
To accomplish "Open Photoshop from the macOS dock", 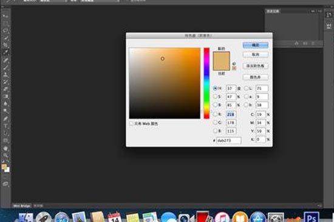I will [x=311, y=218].
